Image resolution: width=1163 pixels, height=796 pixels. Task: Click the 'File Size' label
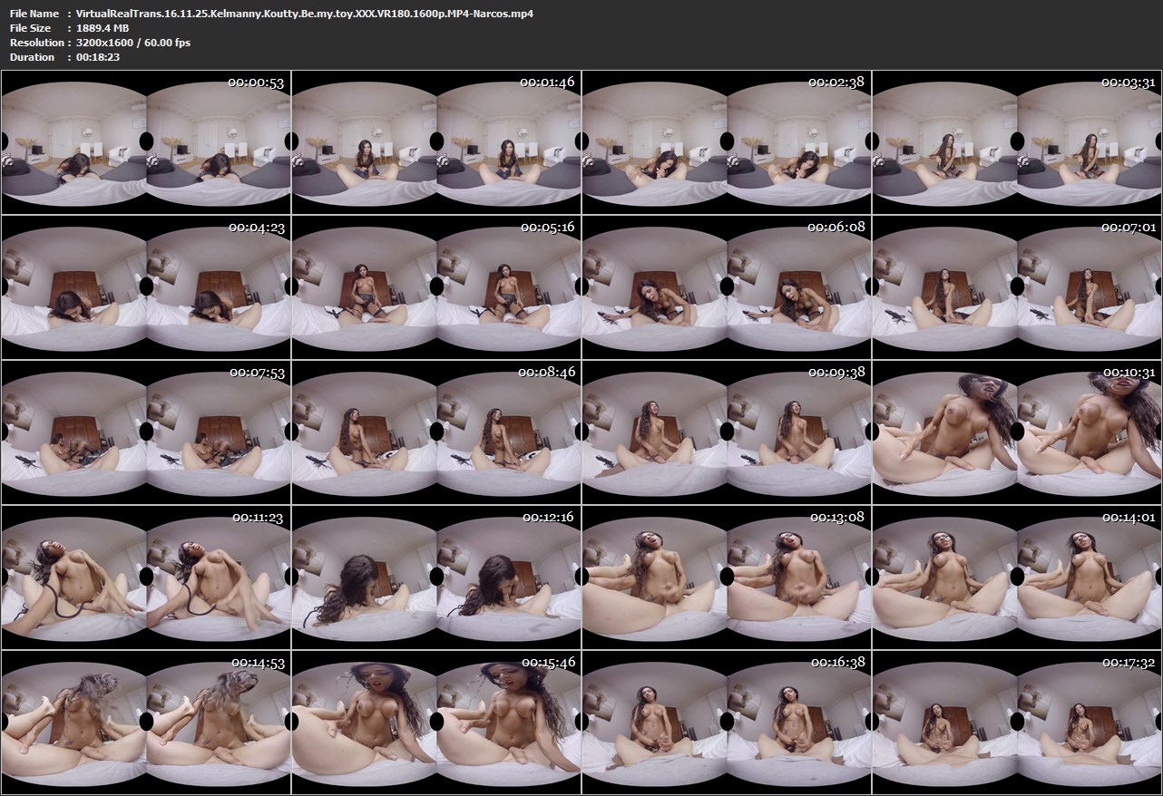coord(31,28)
